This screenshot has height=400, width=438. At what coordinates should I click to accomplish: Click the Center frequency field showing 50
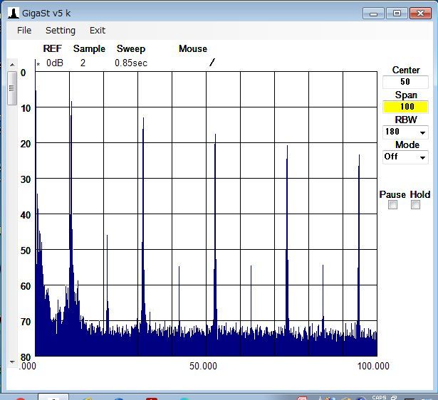coord(405,82)
